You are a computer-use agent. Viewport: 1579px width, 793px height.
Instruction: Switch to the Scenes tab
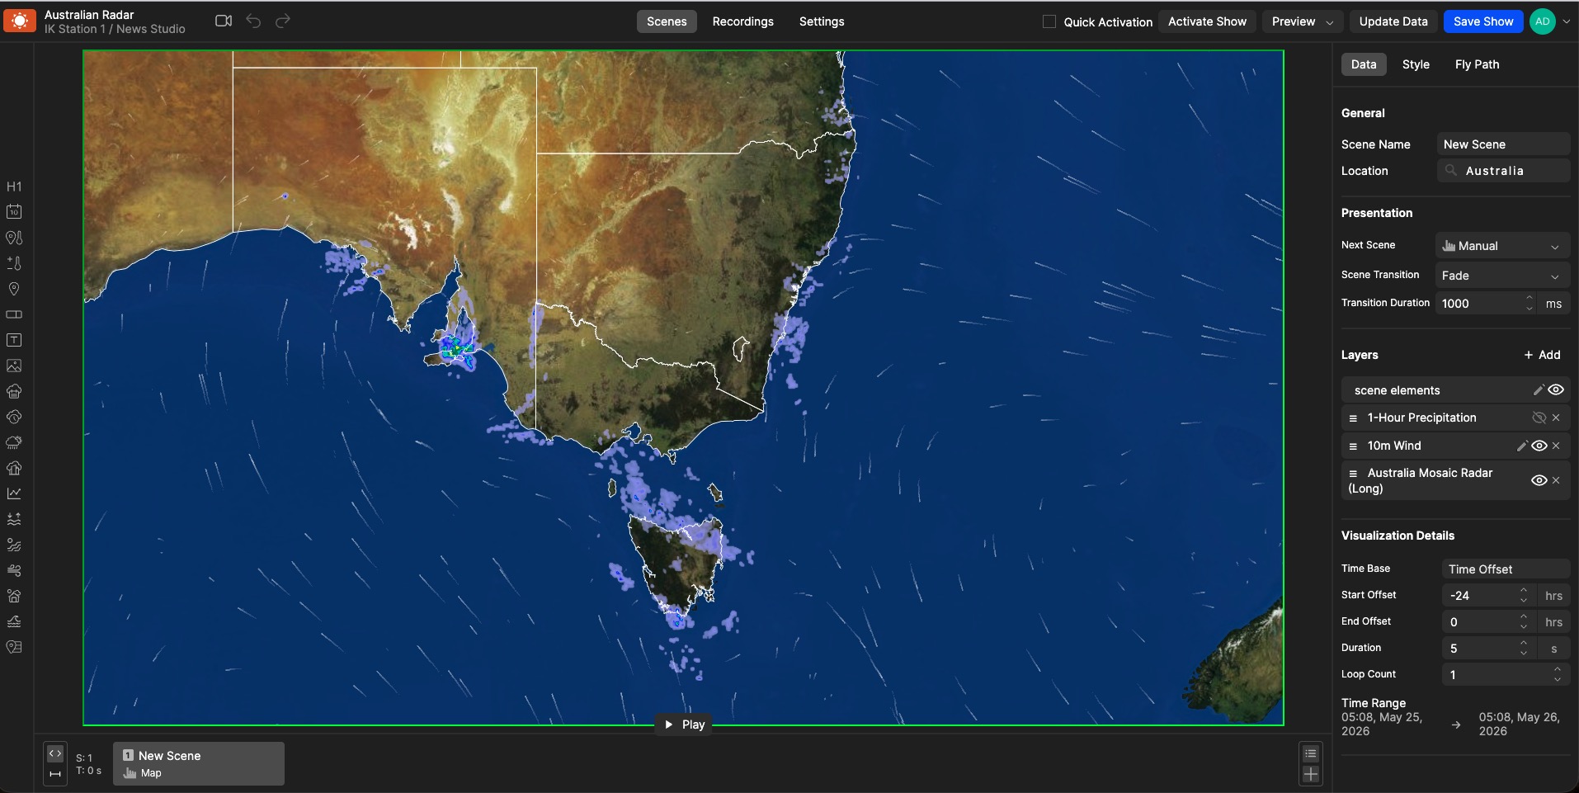(x=667, y=21)
